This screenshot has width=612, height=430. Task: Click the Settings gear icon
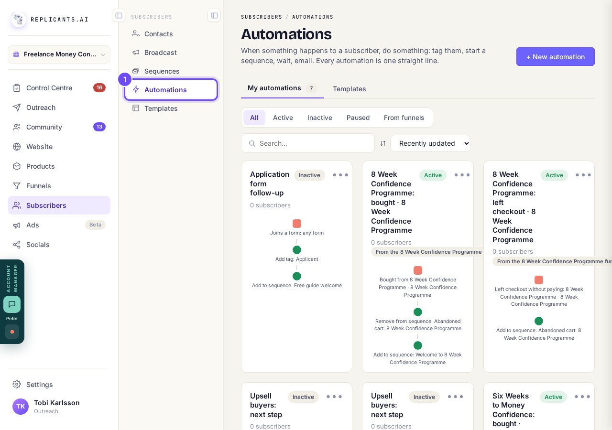tap(17, 384)
